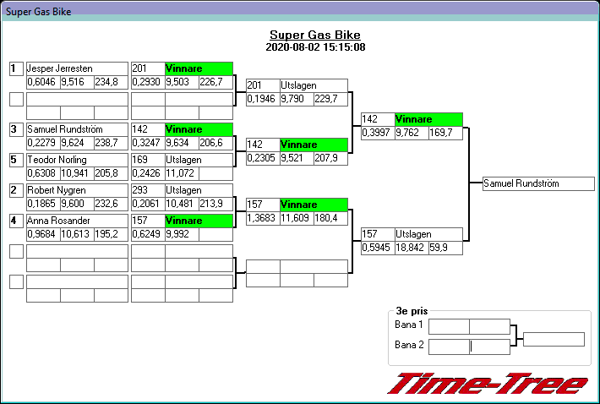Click the green Vinnare label beside 201
This screenshot has width=600, height=404.
click(199, 68)
